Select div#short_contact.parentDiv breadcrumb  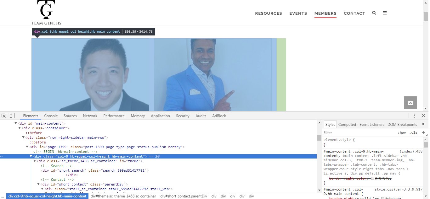coord(184,196)
